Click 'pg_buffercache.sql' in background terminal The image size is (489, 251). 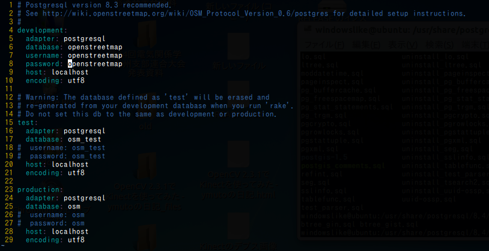pos(338,90)
